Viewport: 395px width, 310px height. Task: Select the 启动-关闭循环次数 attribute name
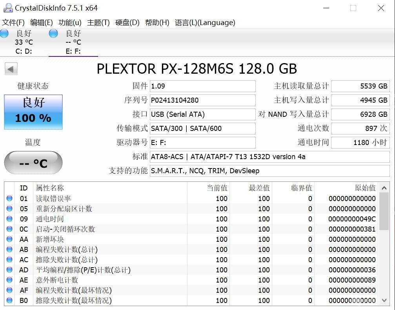(65, 229)
